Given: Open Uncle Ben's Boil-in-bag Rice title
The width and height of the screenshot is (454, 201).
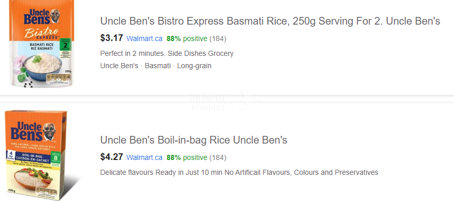Looking at the screenshot, I should pyautogui.click(x=194, y=140).
